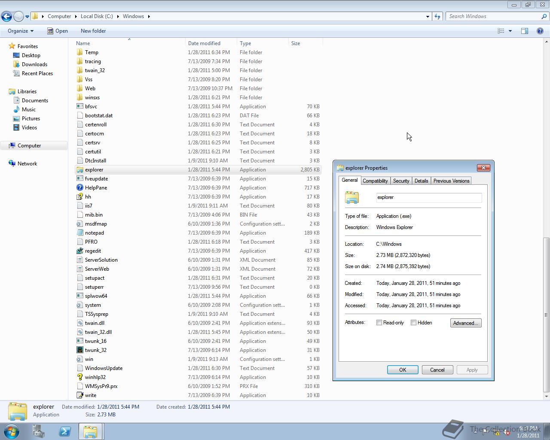Select the Downloads folder icon in Favorites
550x440 pixels.
point(17,64)
